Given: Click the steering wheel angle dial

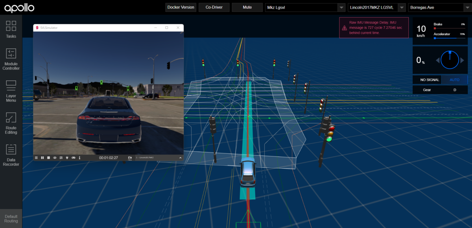Looking at the screenshot, I should click(x=450, y=60).
